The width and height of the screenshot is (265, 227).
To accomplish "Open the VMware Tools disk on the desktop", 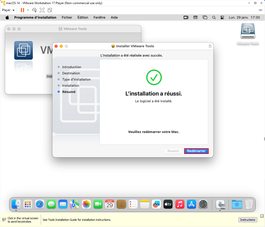I will [248, 34].
